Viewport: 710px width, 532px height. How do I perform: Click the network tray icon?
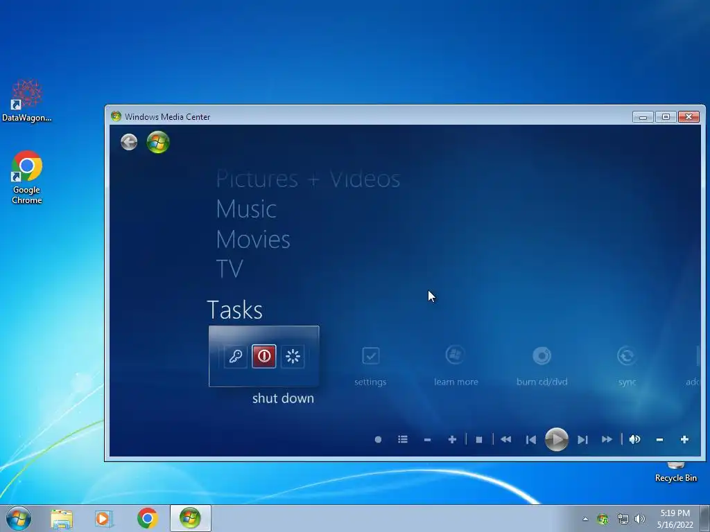(623, 520)
